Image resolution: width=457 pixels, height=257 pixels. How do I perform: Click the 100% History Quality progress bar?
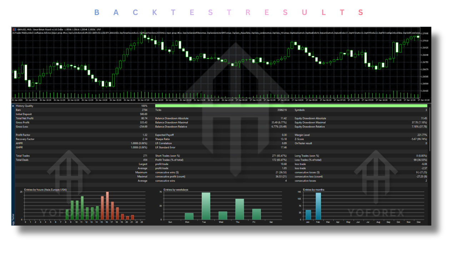click(291, 106)
